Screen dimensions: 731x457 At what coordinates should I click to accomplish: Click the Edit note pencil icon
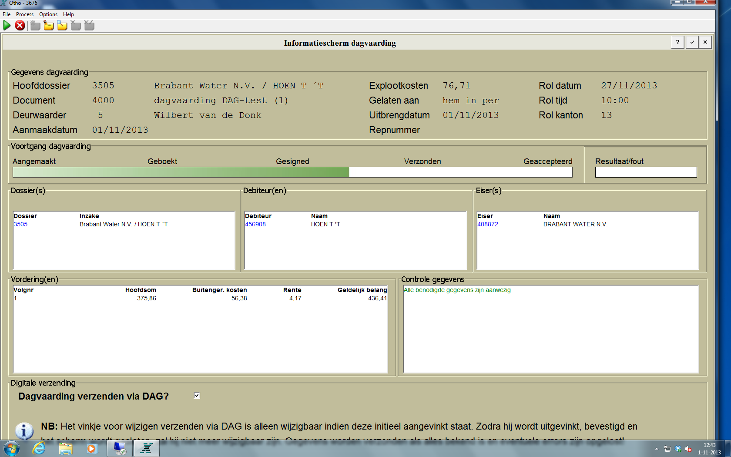coord(49,26)
